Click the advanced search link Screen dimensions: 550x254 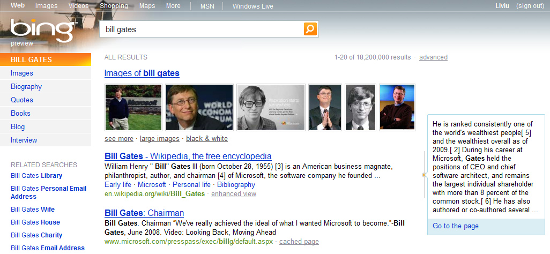(433, 57)
